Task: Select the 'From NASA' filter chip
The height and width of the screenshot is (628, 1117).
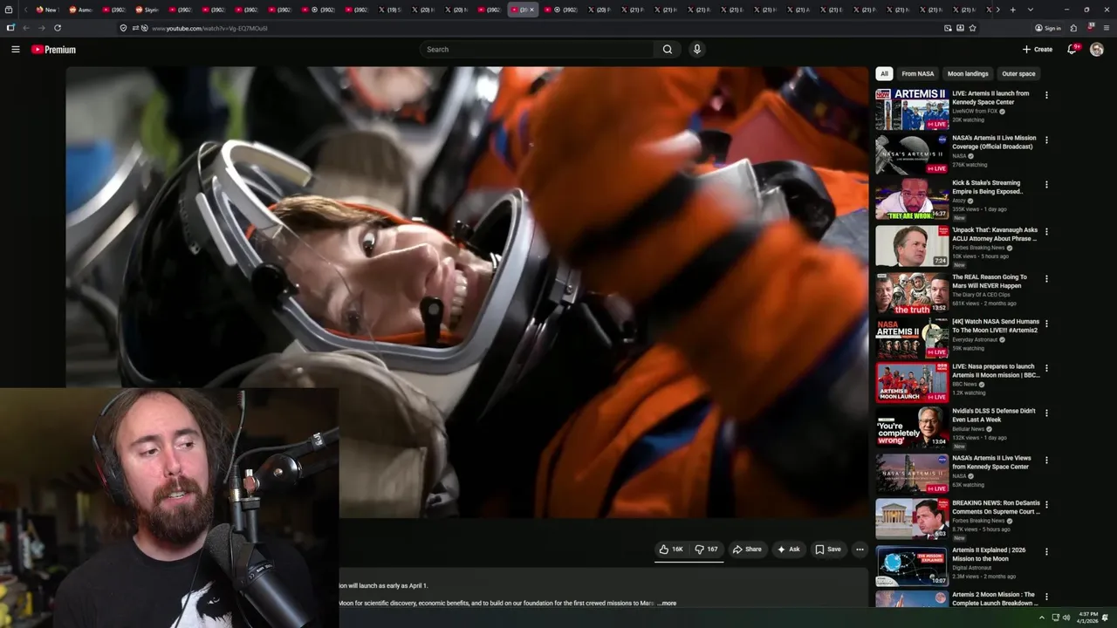Action: pyautogui.click(x=918, y=74)
